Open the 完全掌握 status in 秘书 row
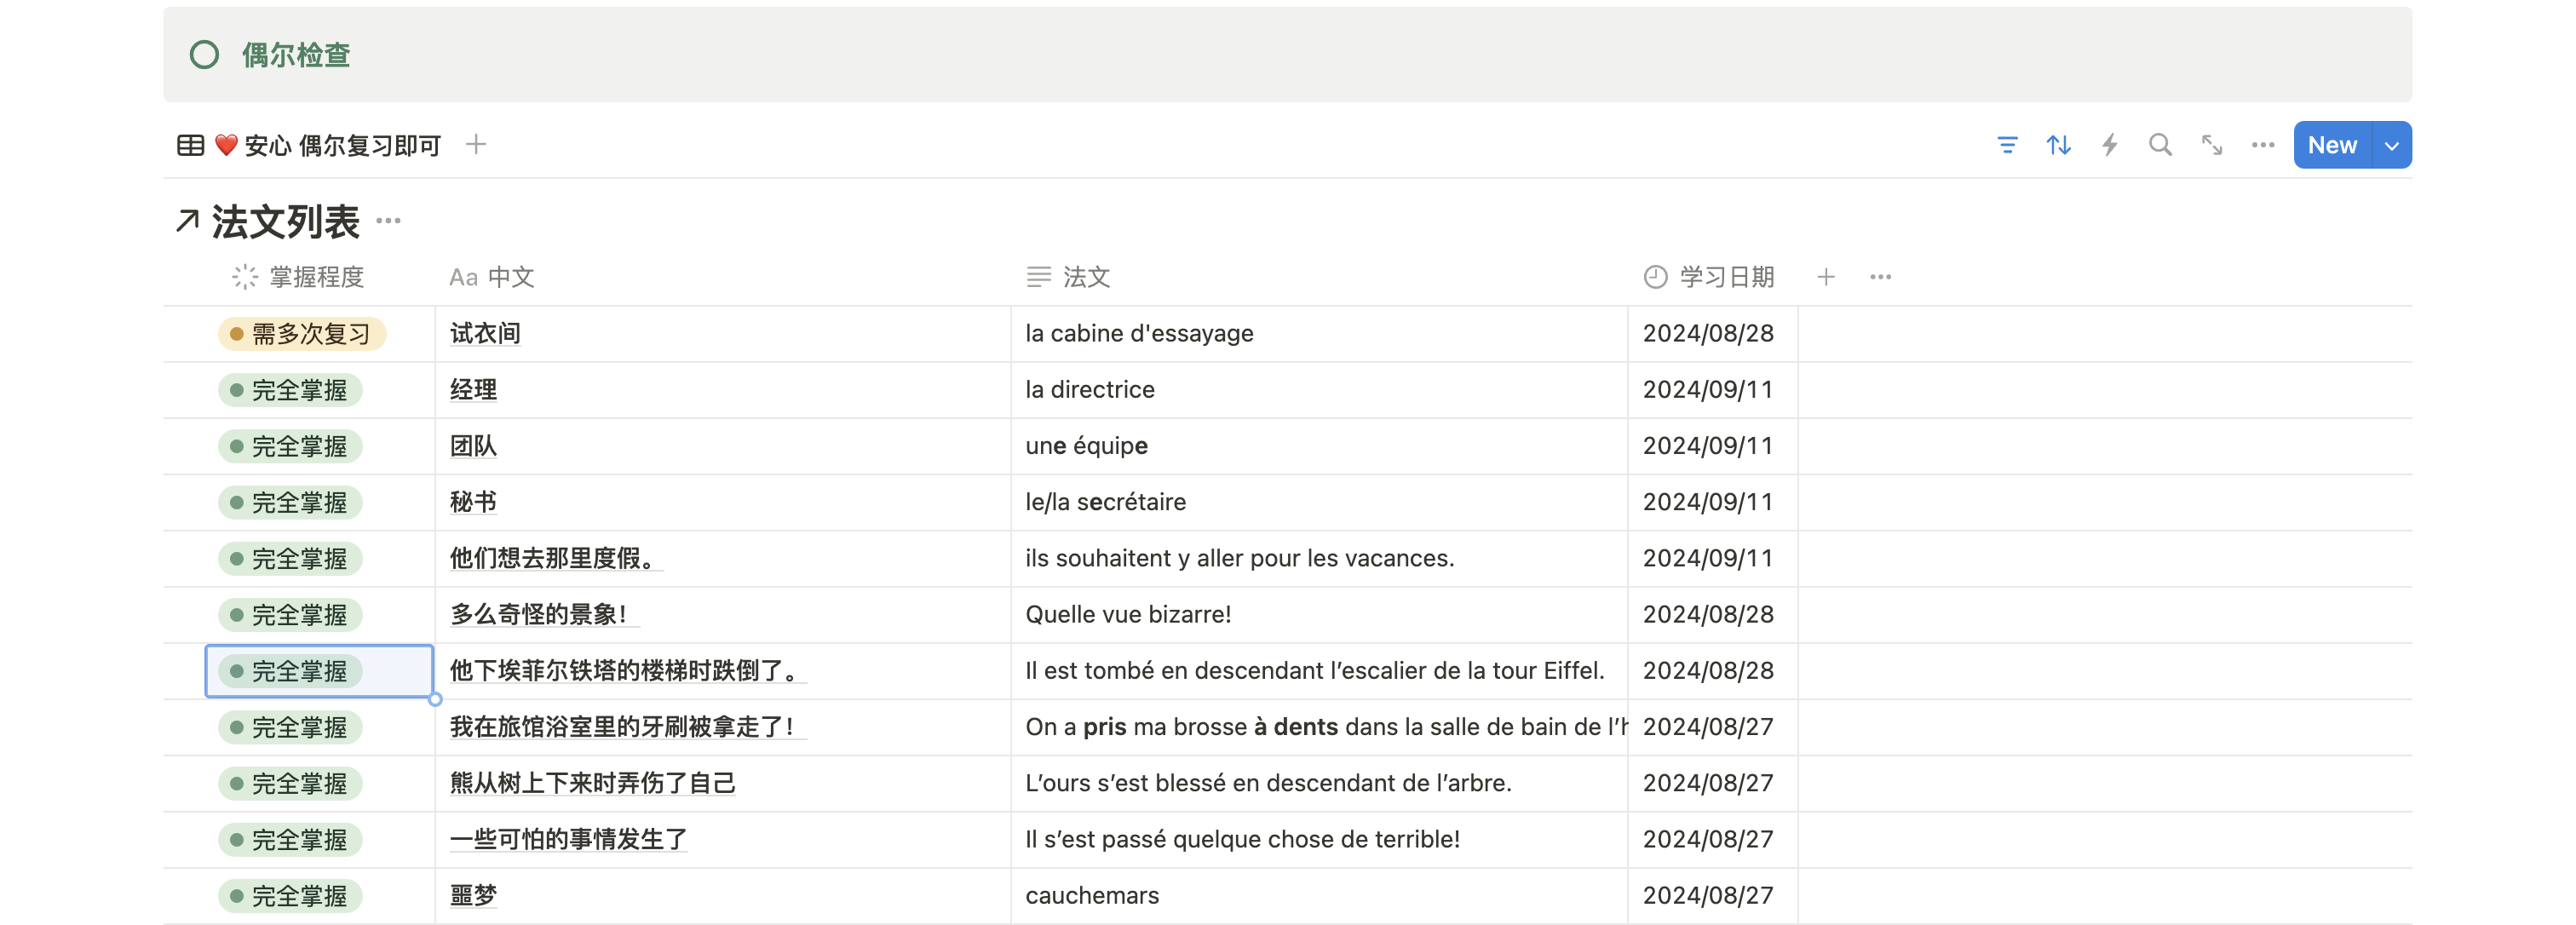This screenshot has width=2576, height=925. (290, 502)
